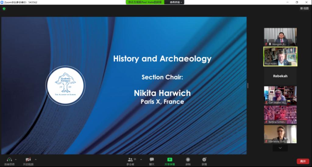Click the connect audio headphone icon
Image resolution: width=312 pixels, height=167 pixels.
coord(9,159)
